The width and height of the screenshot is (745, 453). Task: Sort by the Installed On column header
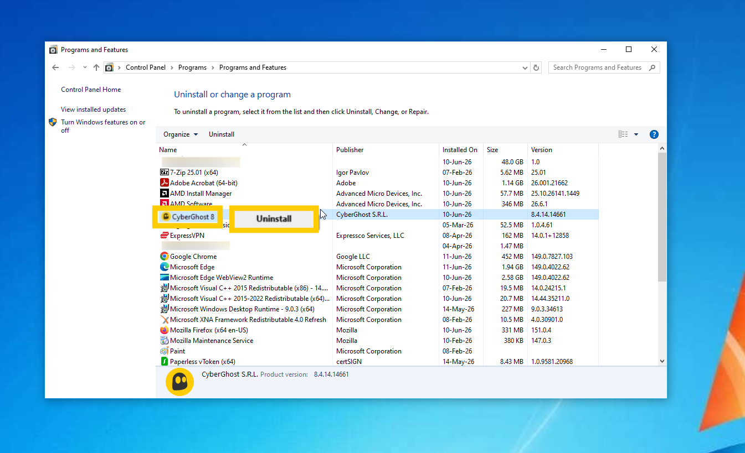point(461,150)
